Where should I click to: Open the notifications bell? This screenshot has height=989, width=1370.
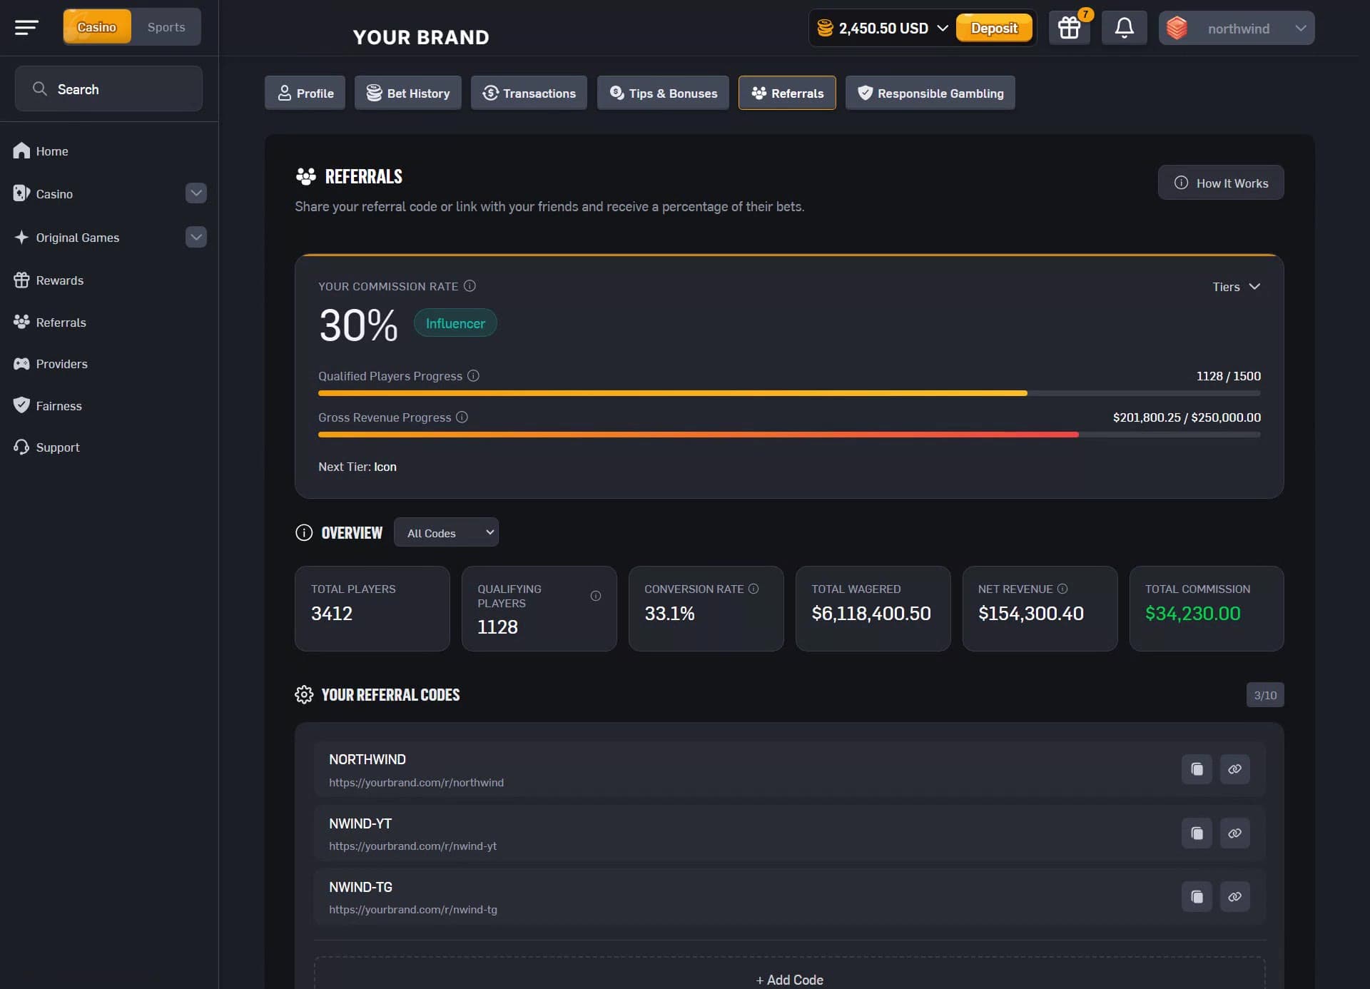click(x=1124, y=28)
